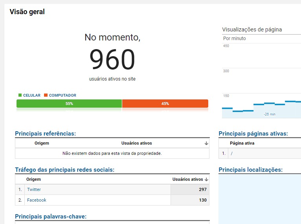301x224 pixels.
Task: Click the Principais referências heading
Action: pyautogui.click(x=46, y=133)
